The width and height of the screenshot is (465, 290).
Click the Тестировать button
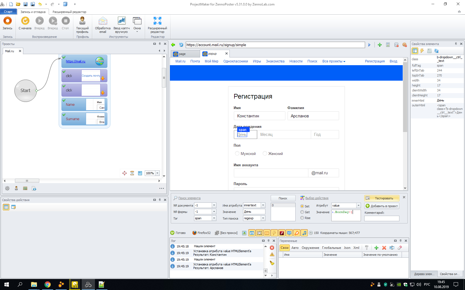382,198
